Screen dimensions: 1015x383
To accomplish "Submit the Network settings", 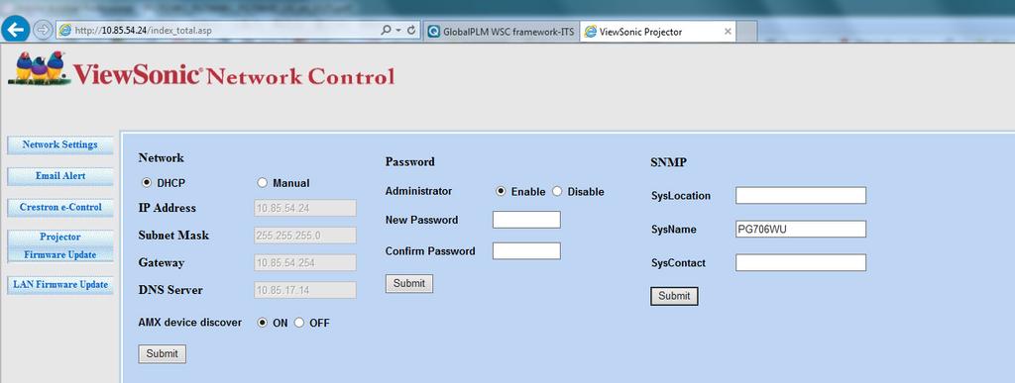I will point(162,354).
